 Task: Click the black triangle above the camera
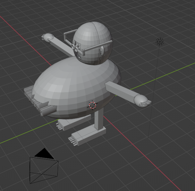[44, 154]
